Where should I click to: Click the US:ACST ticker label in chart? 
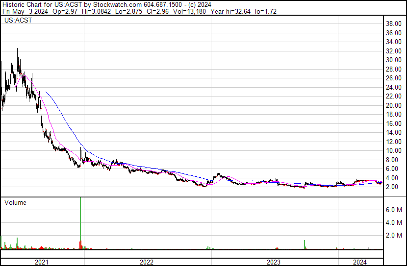[18, 20]
